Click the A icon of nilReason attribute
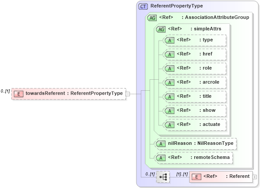 161,144
